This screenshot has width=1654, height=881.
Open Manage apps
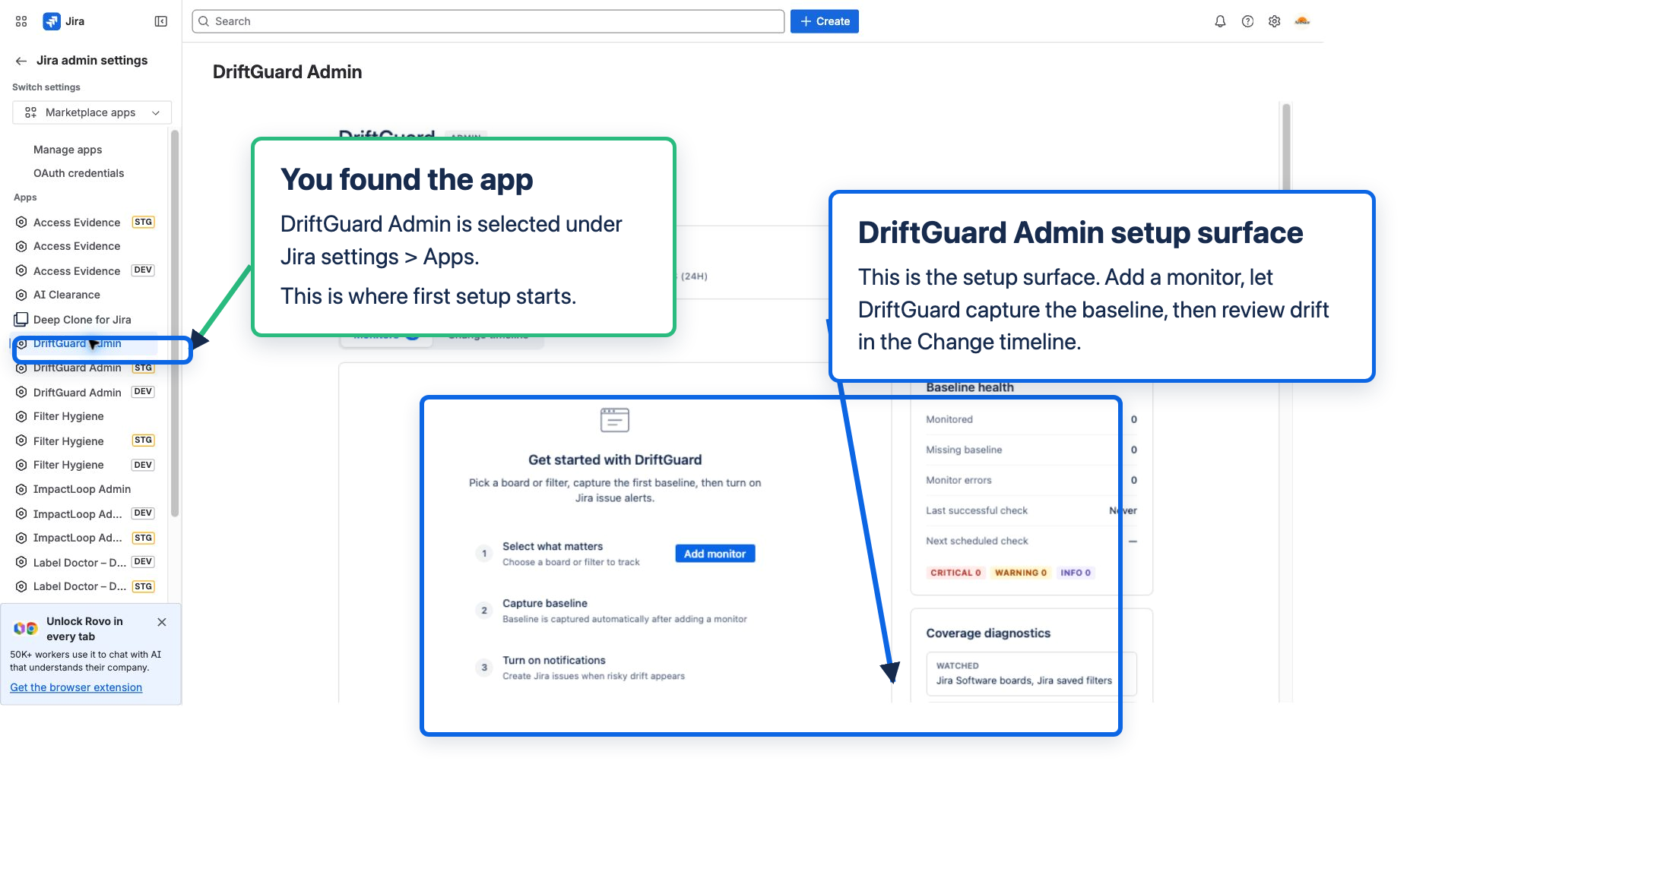pos(68,150)
